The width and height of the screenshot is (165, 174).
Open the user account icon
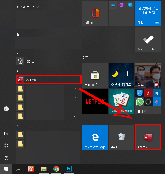pyautogui.click(x=6, y=109)
